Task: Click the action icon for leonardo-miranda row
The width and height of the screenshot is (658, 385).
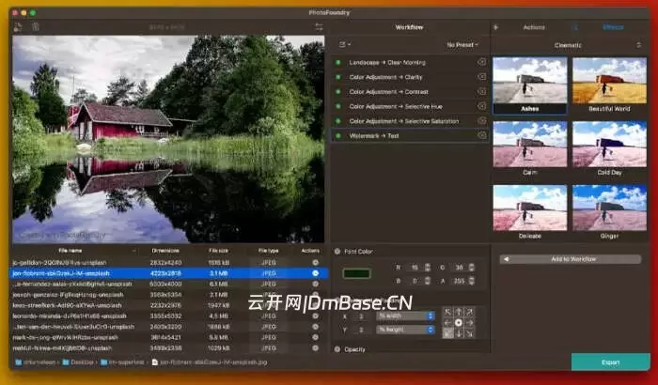Action: coord(315,316)
